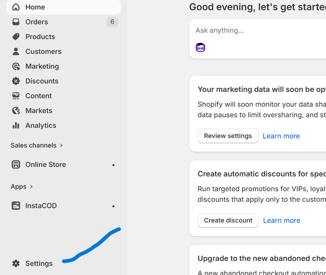
Task: Click the Products tag icon
Action: 16,37
